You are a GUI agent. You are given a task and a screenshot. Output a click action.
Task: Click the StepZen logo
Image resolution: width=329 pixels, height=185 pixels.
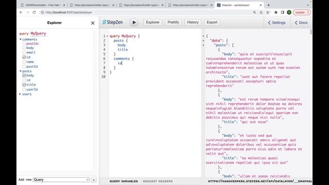click(x=113, y=22)
